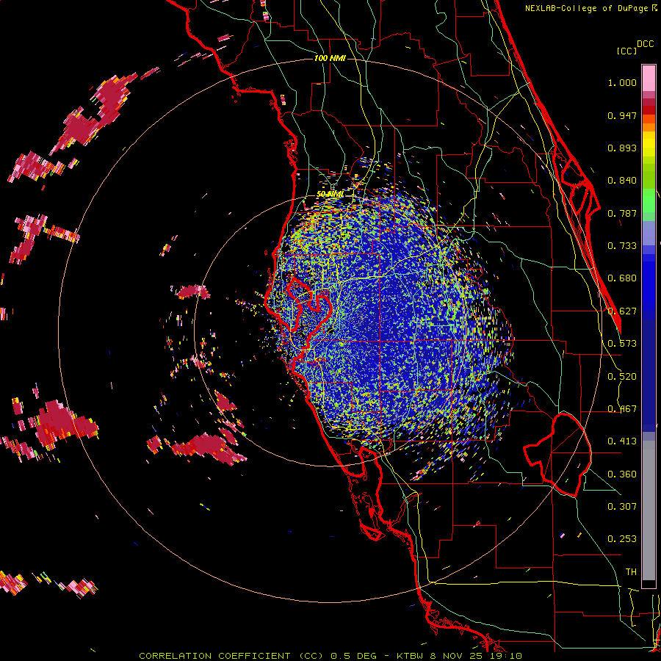
Task: Click the TH threshold label
Action: coord(631,572)
